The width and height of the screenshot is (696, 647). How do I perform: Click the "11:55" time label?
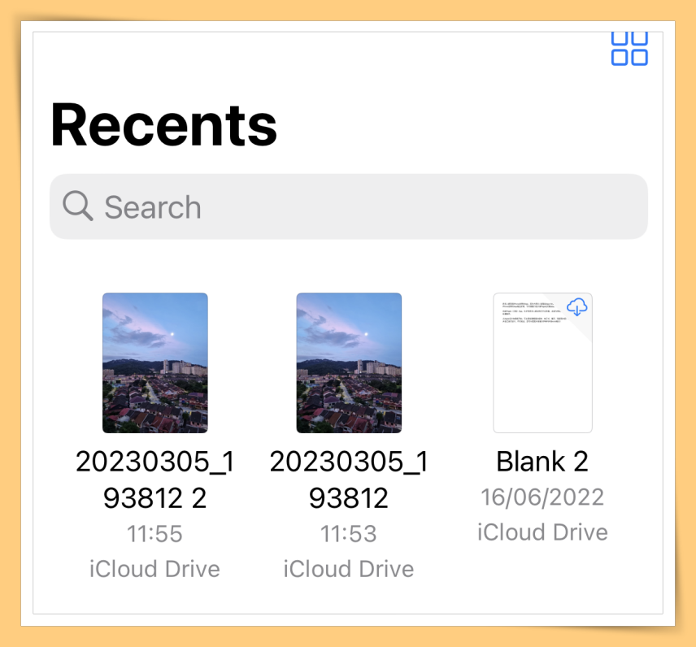pyautogui.click(x=155, y=533)
